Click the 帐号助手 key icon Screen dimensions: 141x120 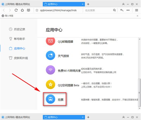[10, 39]
